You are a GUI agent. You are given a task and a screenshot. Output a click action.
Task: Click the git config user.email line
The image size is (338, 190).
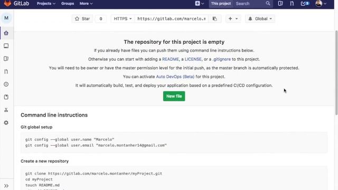[x=96, y=146]
